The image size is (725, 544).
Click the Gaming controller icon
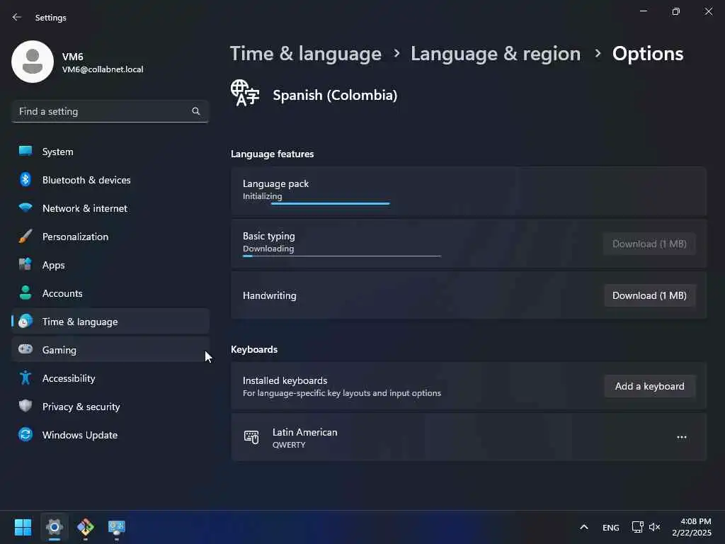[25, 349]
